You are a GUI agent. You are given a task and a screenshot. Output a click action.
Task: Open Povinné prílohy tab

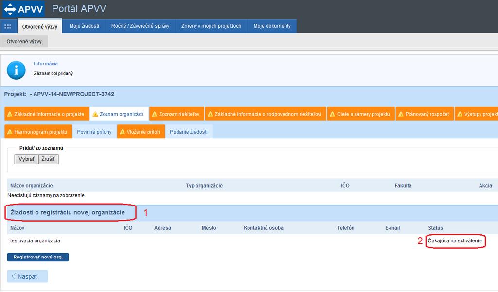point(94,131)
